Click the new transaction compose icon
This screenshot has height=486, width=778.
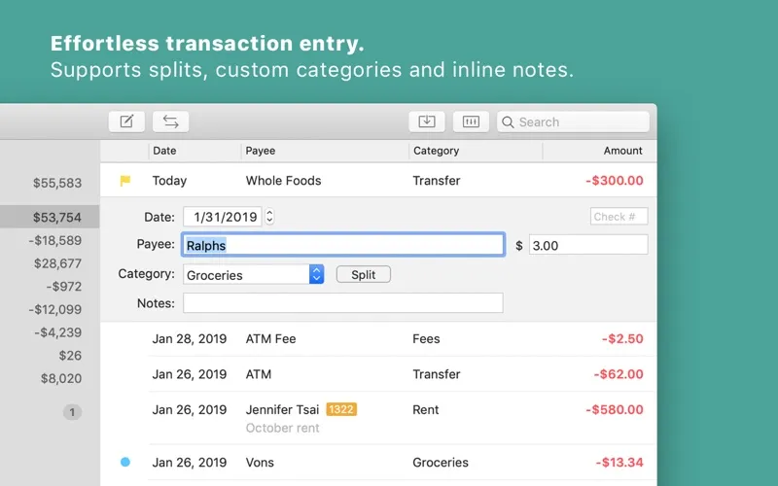point(126,121)
